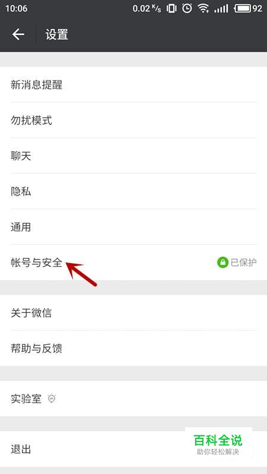Open 新消息提醒 settings
This screenshot has height=474, width=267.
click(133, 85)
